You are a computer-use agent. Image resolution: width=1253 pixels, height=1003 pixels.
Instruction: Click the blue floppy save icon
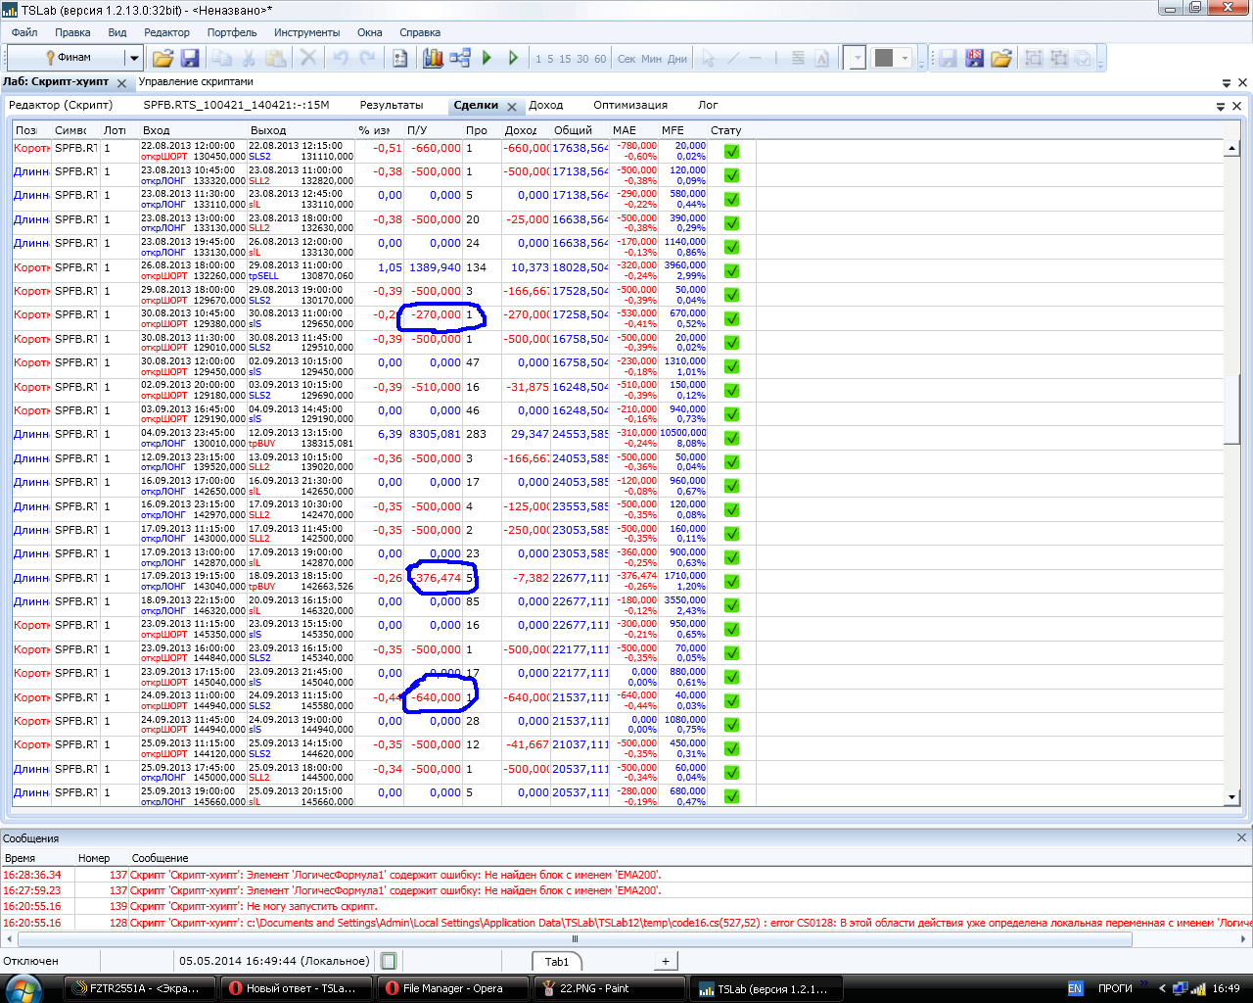(190, 59)
